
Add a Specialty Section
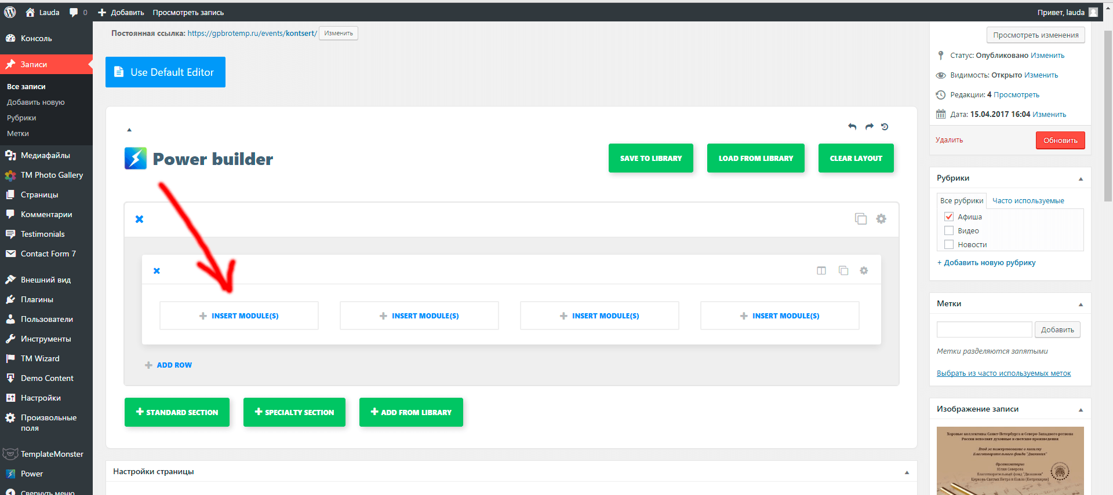pos(294,412)
